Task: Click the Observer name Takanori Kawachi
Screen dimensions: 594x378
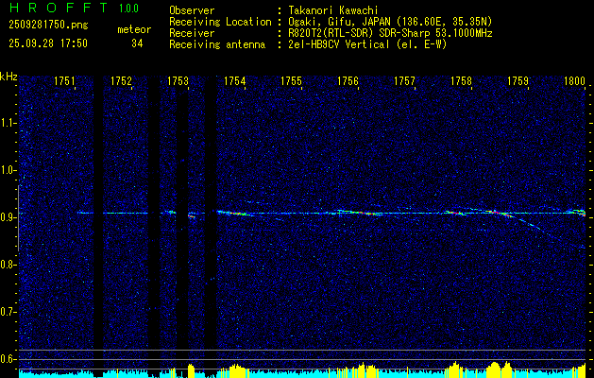Action: coord(333,11)
